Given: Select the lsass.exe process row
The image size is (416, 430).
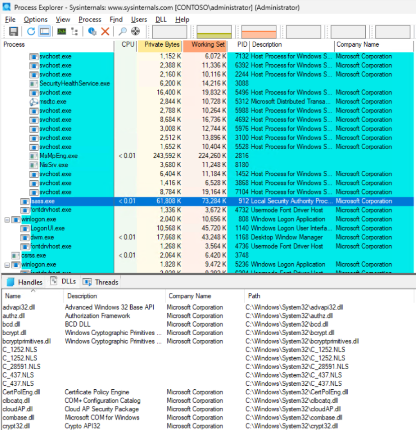Looking at the screenshot, I should (207, 201).
